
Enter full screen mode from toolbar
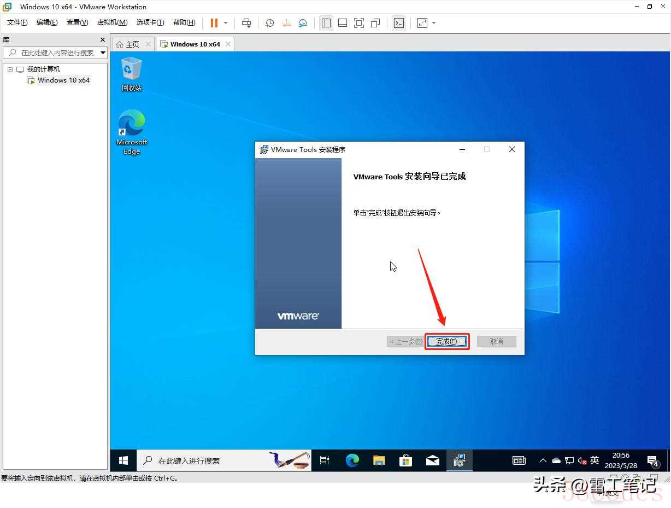359,23
